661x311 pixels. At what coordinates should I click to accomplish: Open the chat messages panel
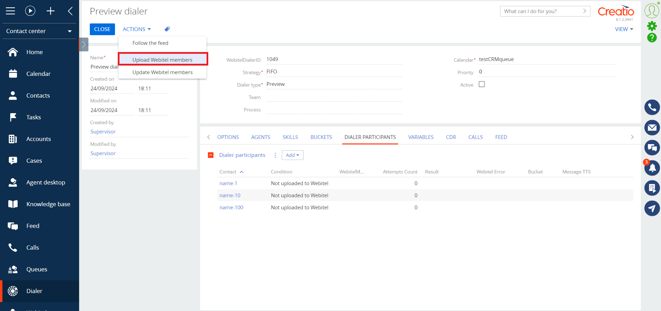[x=652, y=148]
